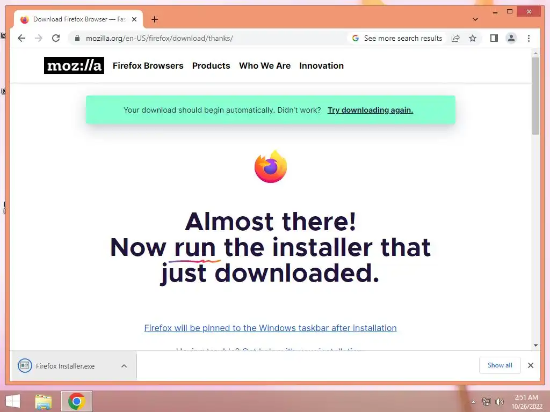Click the Google logo in address bar
550x412 pixels.
pyautogui.click(x=356, y=38)
